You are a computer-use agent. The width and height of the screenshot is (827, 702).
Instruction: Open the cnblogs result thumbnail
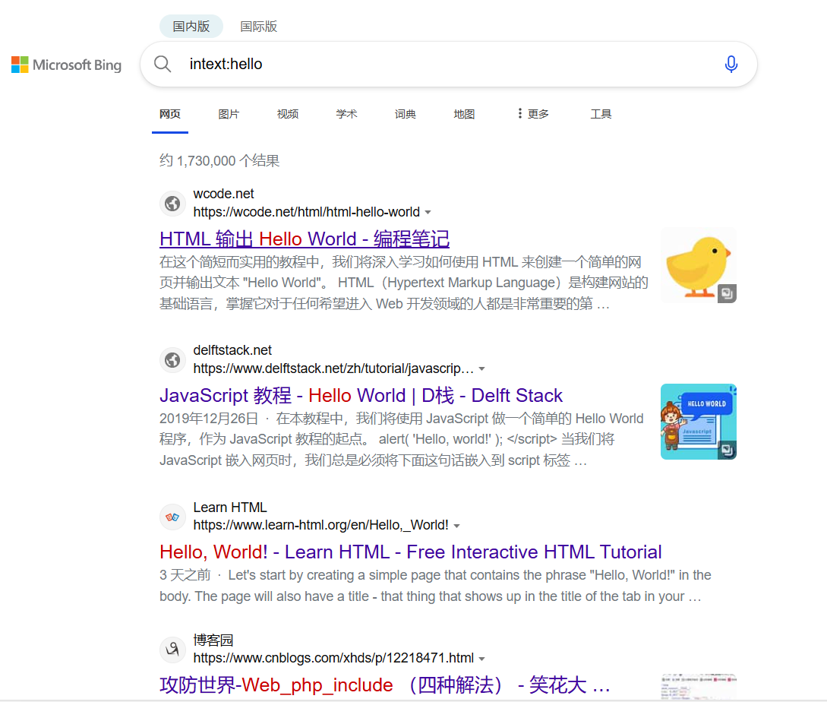tap(699, 686)
